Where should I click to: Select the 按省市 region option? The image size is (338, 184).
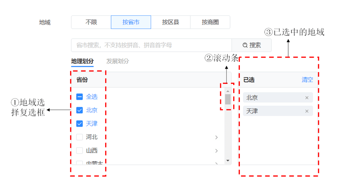click(131, 22)
